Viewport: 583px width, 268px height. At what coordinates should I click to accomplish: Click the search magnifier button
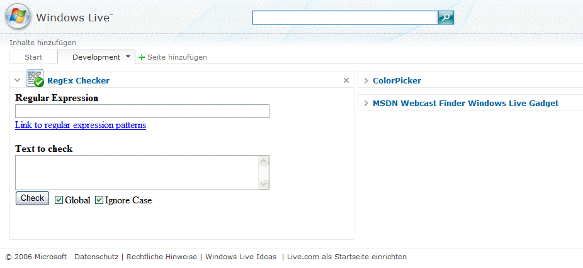tap(446, 18)
